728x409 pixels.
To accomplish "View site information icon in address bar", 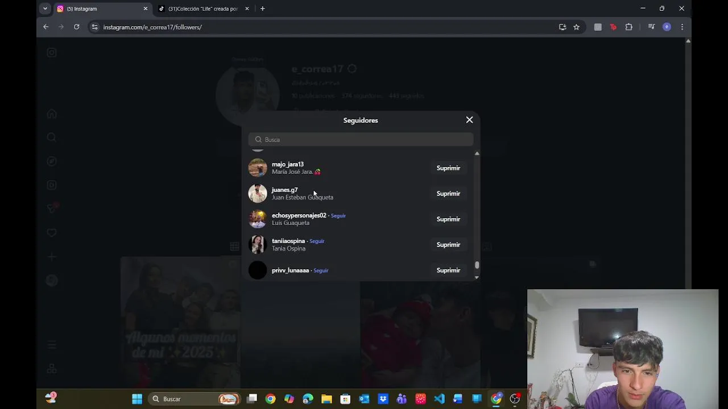I will click(x=95, y=27).
